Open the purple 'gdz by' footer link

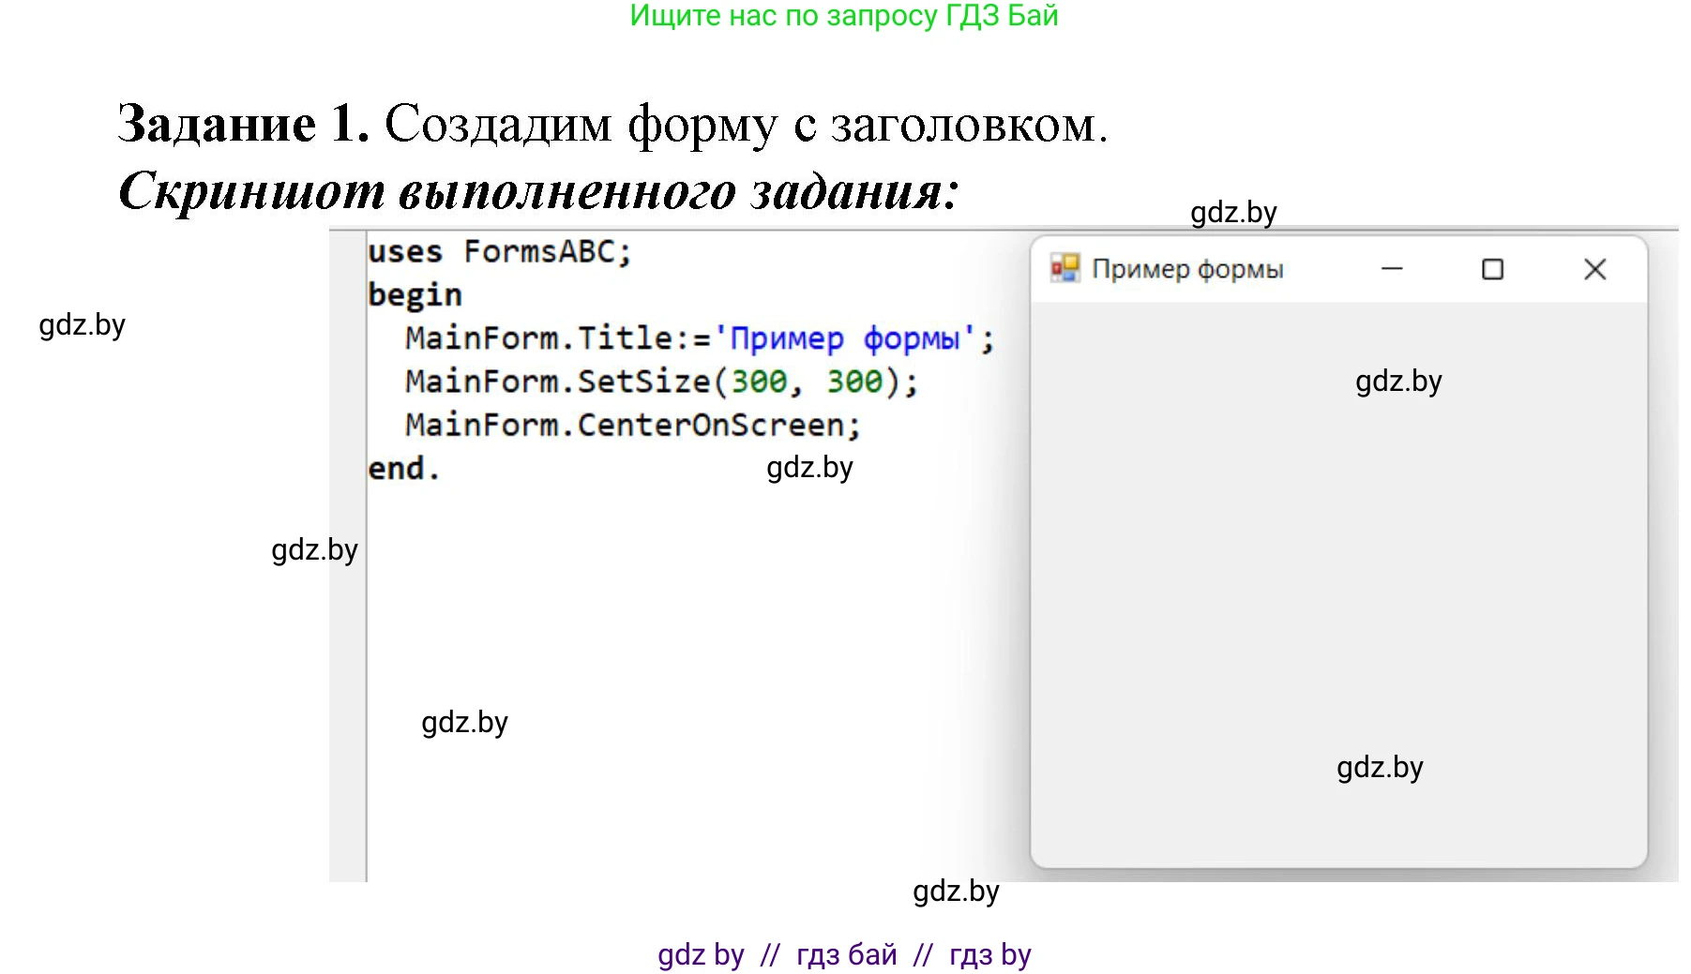point(701,954)
